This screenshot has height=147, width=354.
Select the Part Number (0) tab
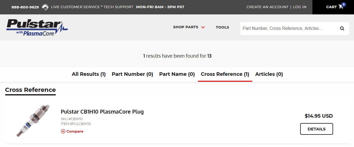(132, 74)
